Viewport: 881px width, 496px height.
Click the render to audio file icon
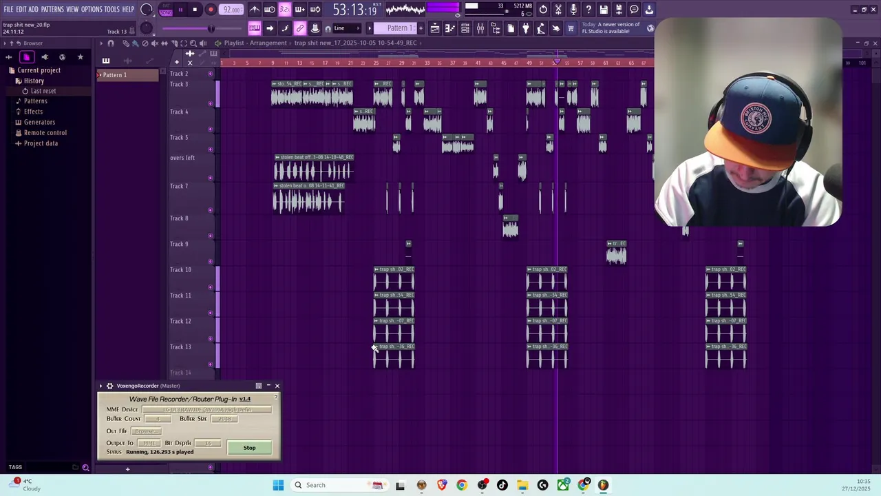pyautogui.click(x=619, y=10)
